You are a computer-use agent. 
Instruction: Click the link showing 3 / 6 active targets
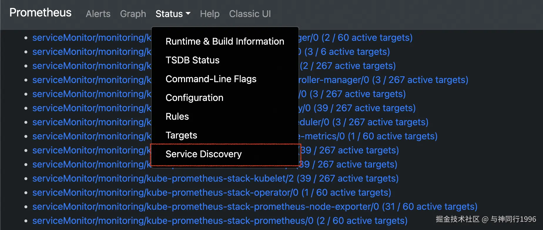(x=347, y=52)
